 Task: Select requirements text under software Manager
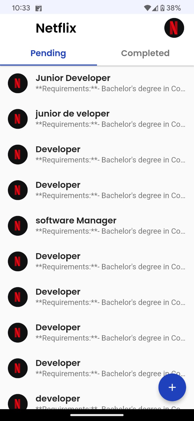(110, 231)
